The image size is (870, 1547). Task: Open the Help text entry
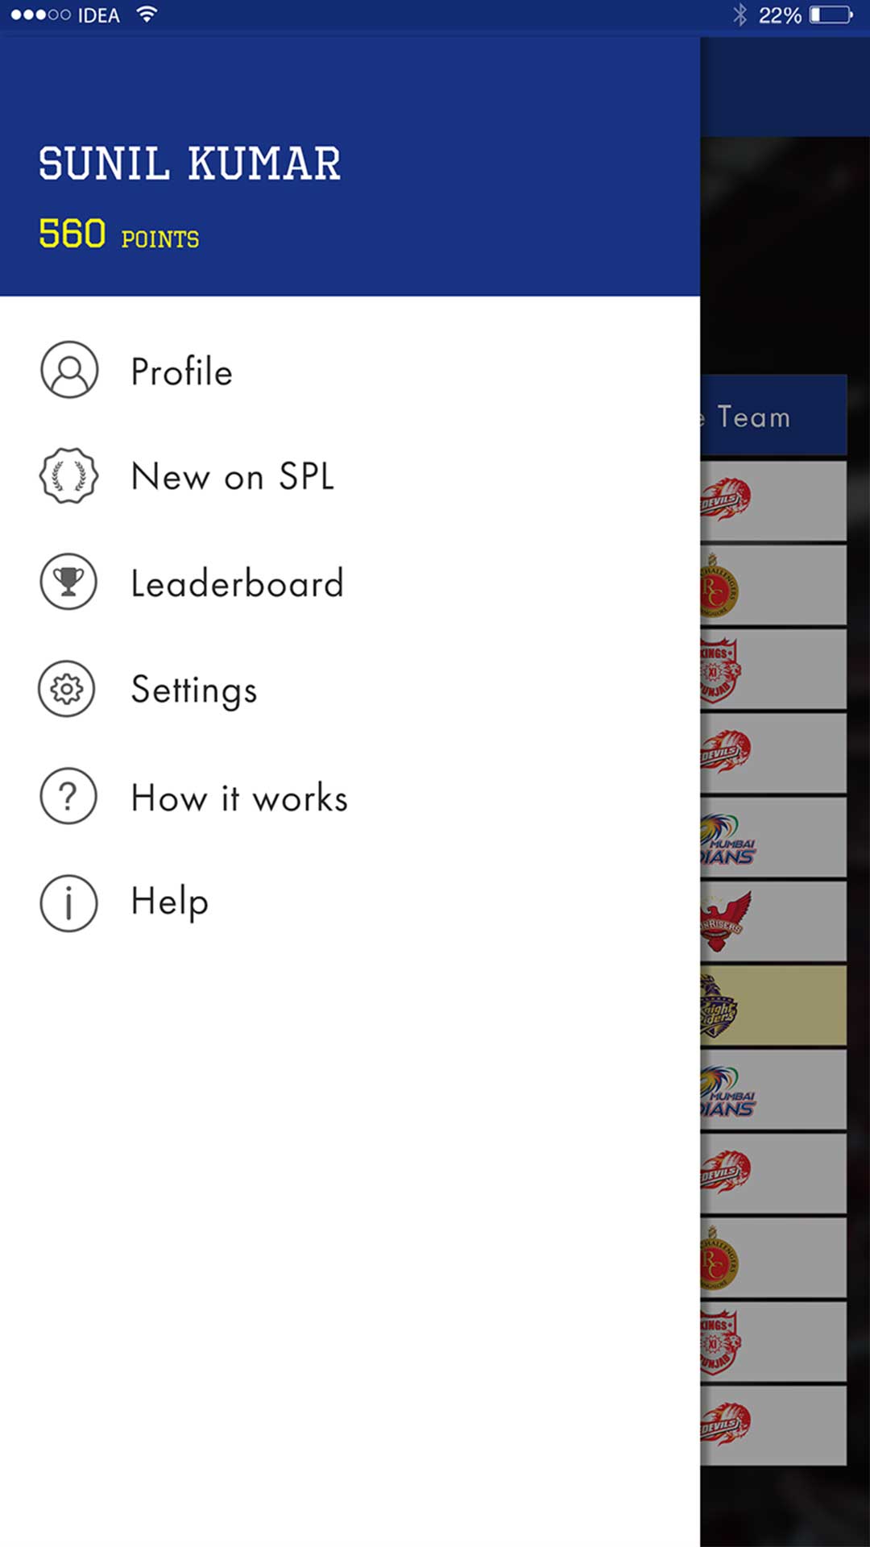pyautogui.click(x=170, y=902)
